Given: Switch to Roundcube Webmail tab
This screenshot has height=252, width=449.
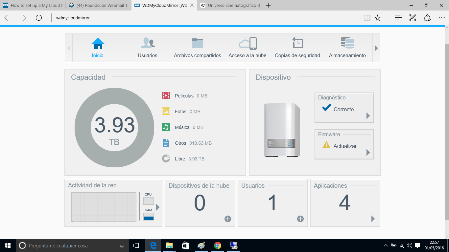Looking at the screenshot, I should tap(99, 6).
